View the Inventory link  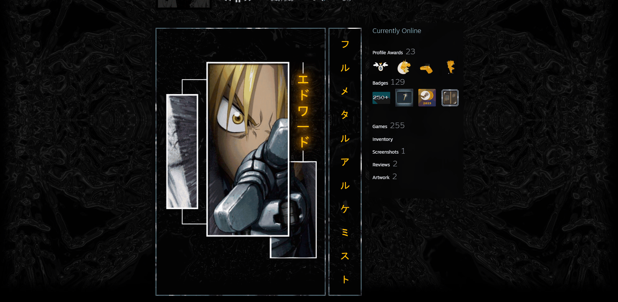click(383, 139)
